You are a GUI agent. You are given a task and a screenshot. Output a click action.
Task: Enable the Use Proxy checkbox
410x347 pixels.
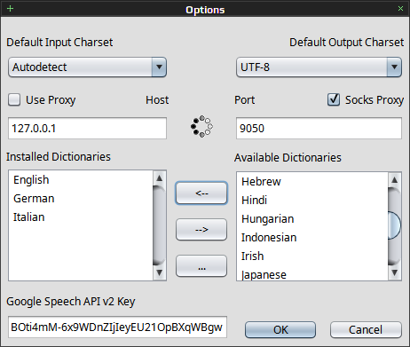coord(14,99)
